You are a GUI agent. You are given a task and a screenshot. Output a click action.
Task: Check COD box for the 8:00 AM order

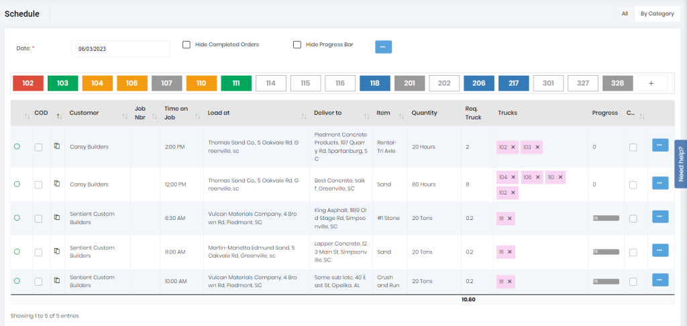click(x=38, y=252)
